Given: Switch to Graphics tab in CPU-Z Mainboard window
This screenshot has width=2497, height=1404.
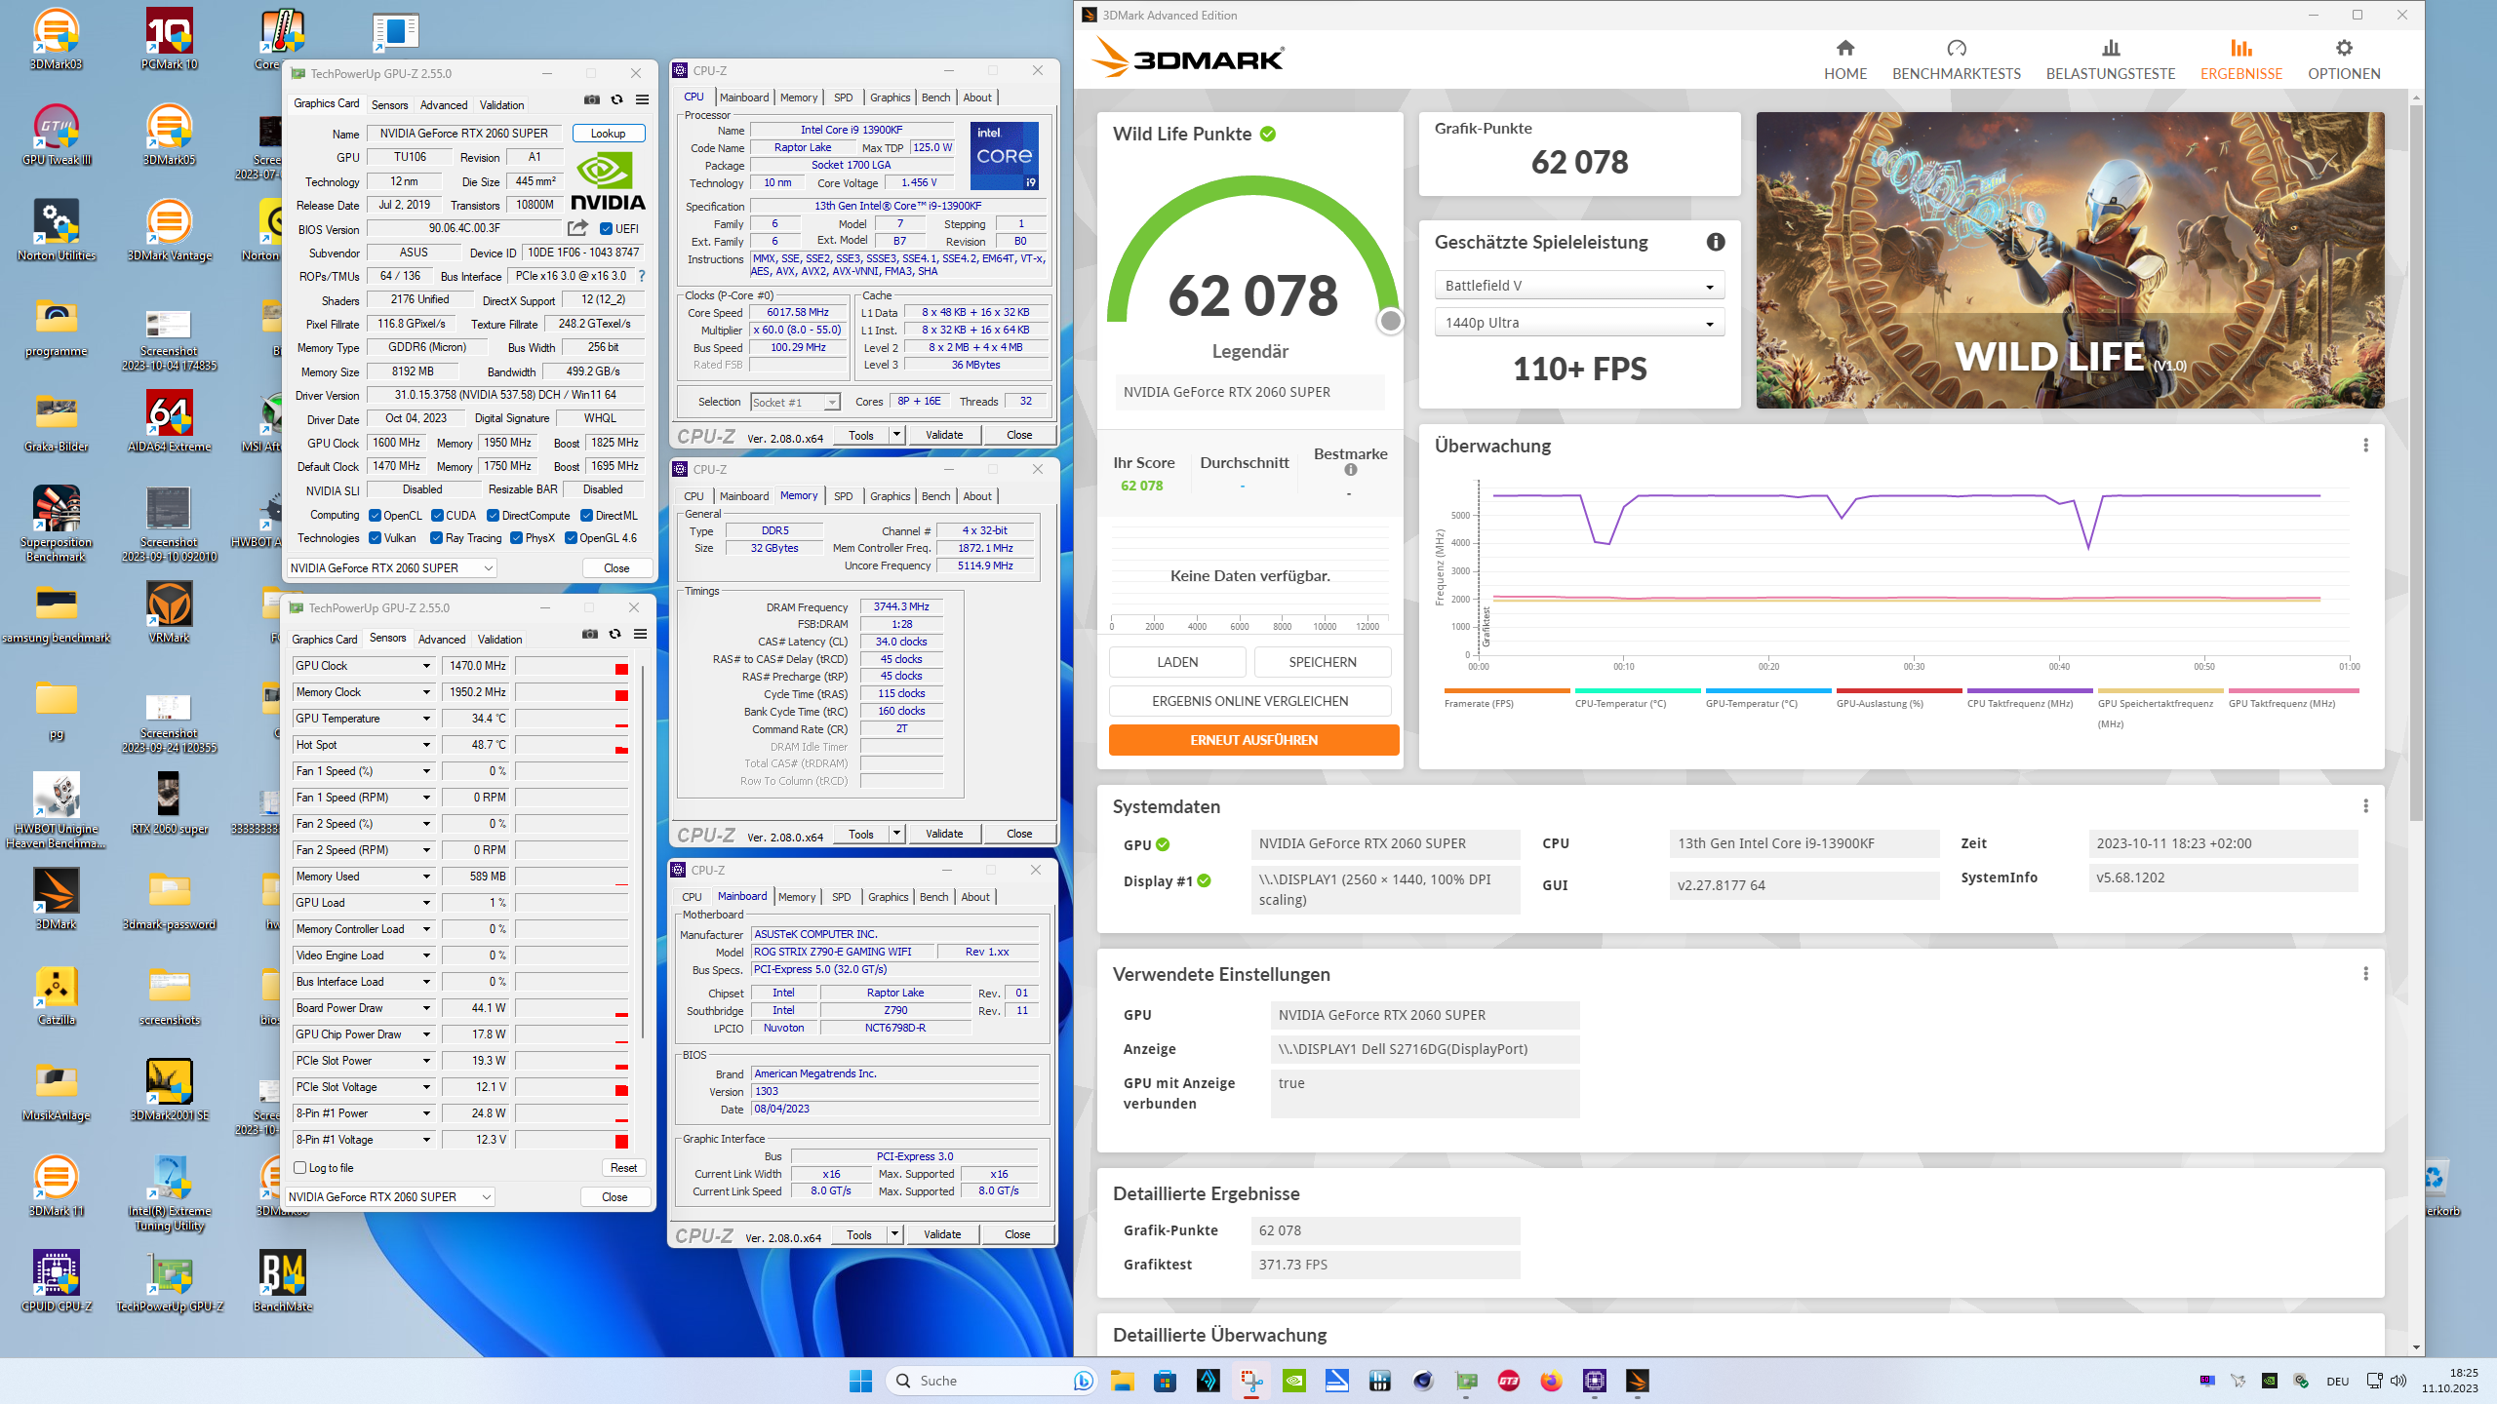Looking at the screenshot, I should point(888,897).
